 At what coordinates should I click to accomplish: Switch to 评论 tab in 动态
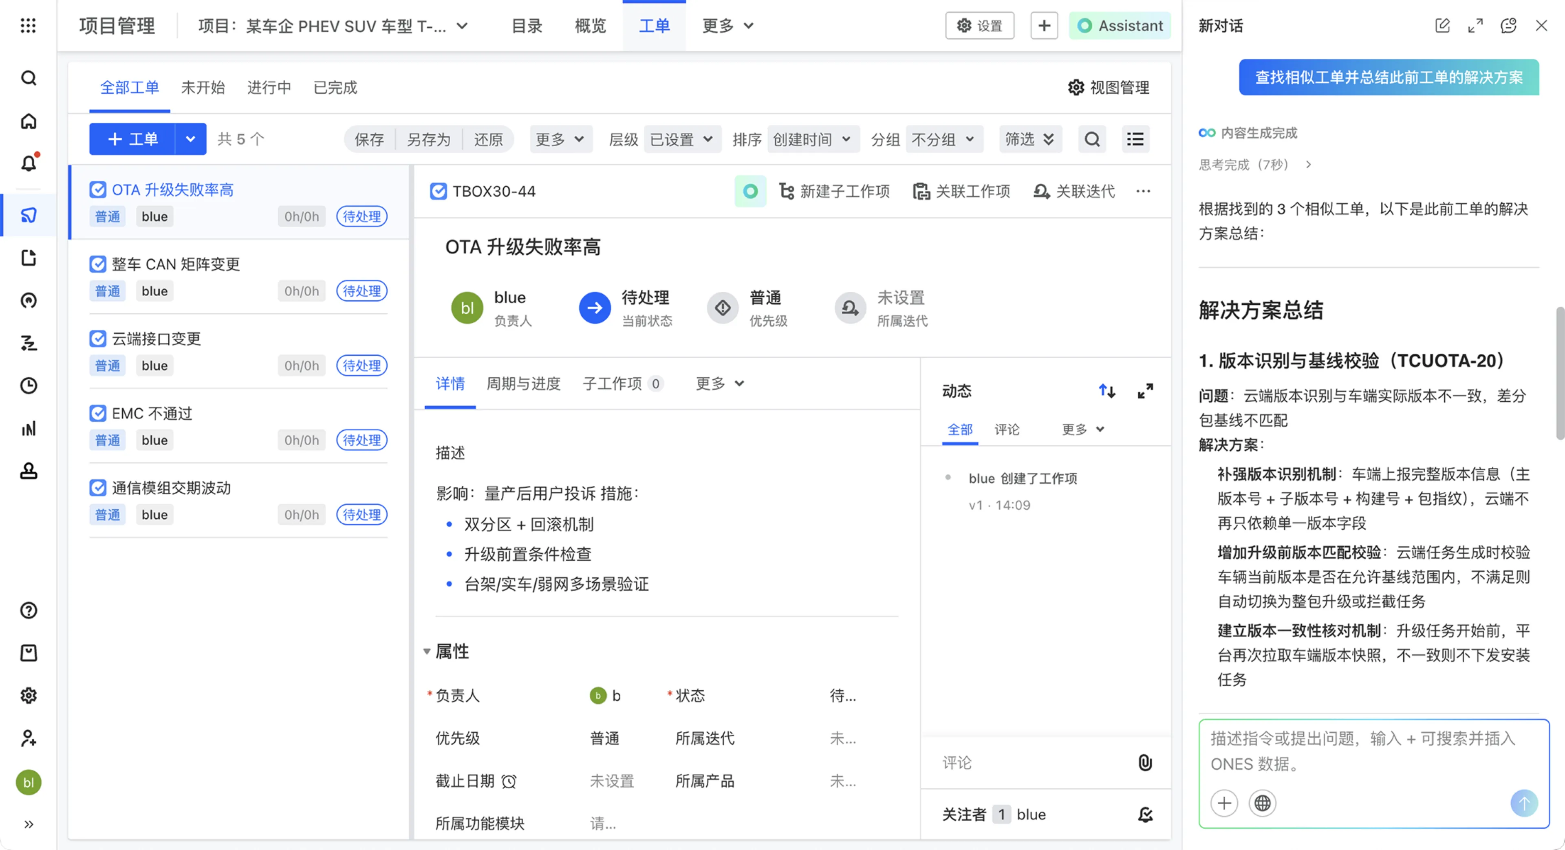tap(1007, 429)
